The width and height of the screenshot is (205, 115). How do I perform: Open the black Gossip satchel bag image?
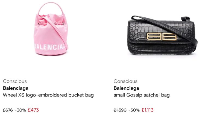(162, 35)
